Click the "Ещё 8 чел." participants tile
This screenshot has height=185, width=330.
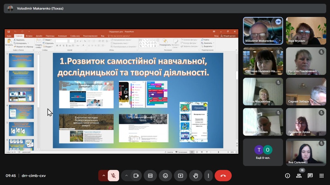(263, 152)
